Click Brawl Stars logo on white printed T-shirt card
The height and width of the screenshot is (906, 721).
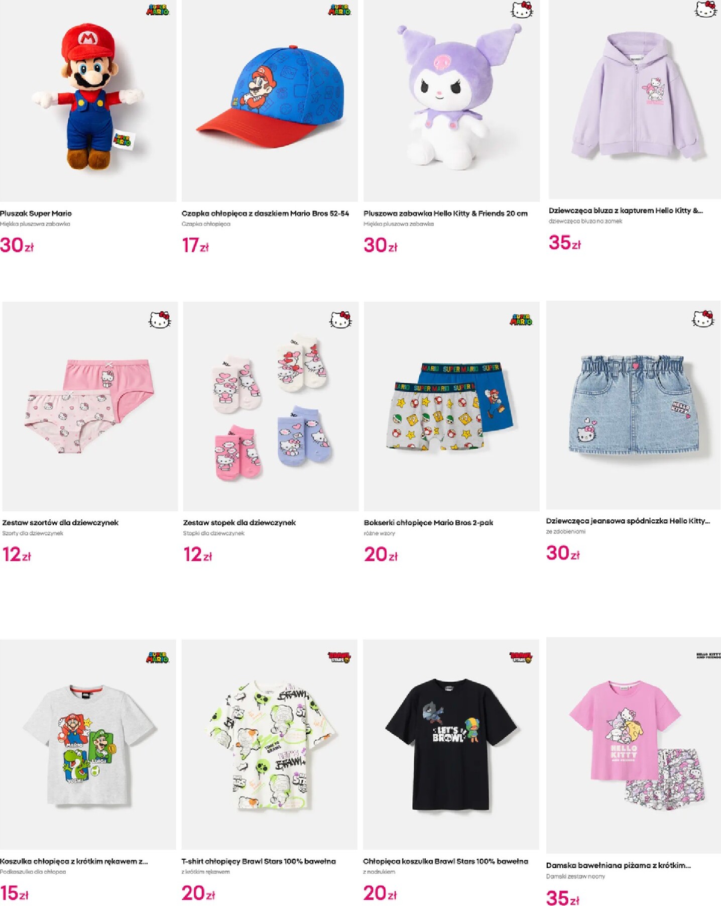[x=339, y=657]
